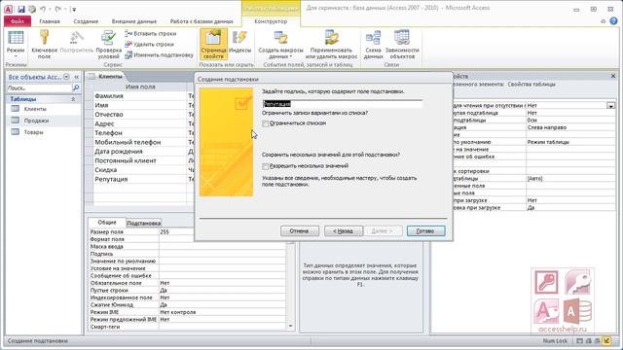Delete rows with Удалить строки
Image resolution: width=623 pixels, height=350 pixels.
(x=149, y=45)
